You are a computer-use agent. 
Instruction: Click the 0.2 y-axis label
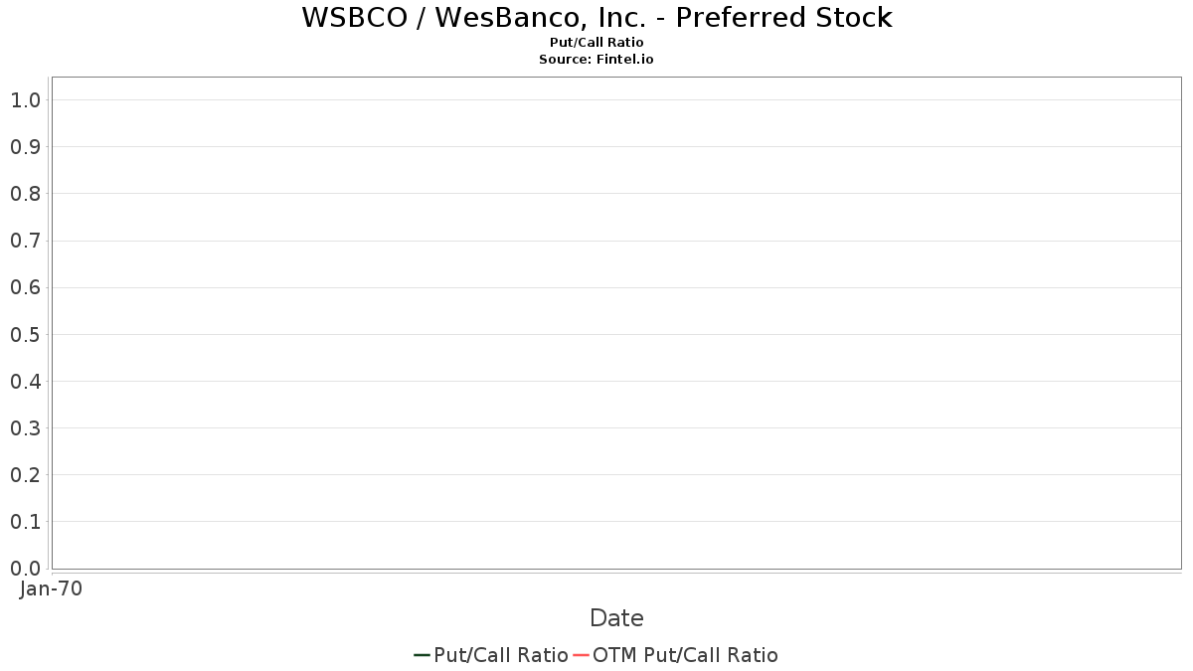click(x=25, y=475)
